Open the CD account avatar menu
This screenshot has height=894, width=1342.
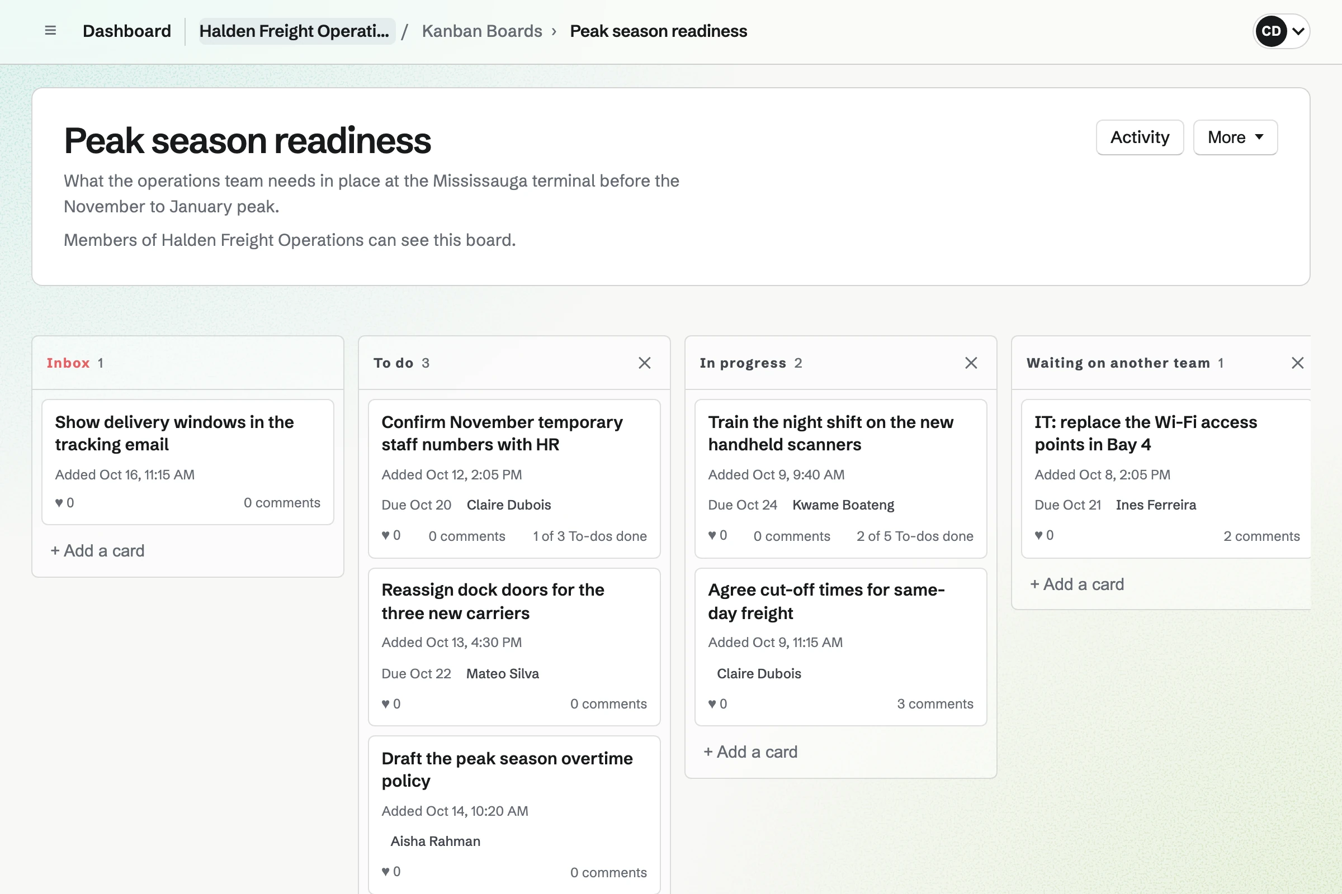(x=1281, y=31)
